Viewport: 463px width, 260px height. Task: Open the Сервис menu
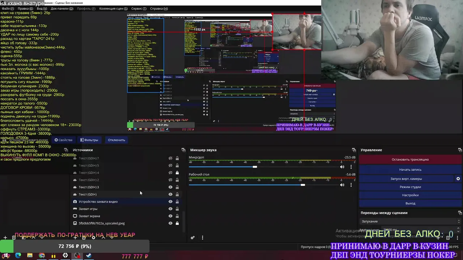pyautogui.click(x=139, y=8)
